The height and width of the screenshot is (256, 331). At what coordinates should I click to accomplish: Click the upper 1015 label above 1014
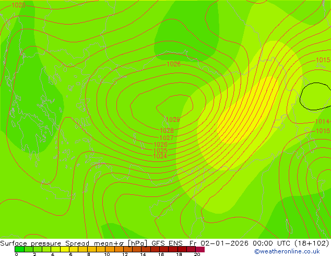323,60
